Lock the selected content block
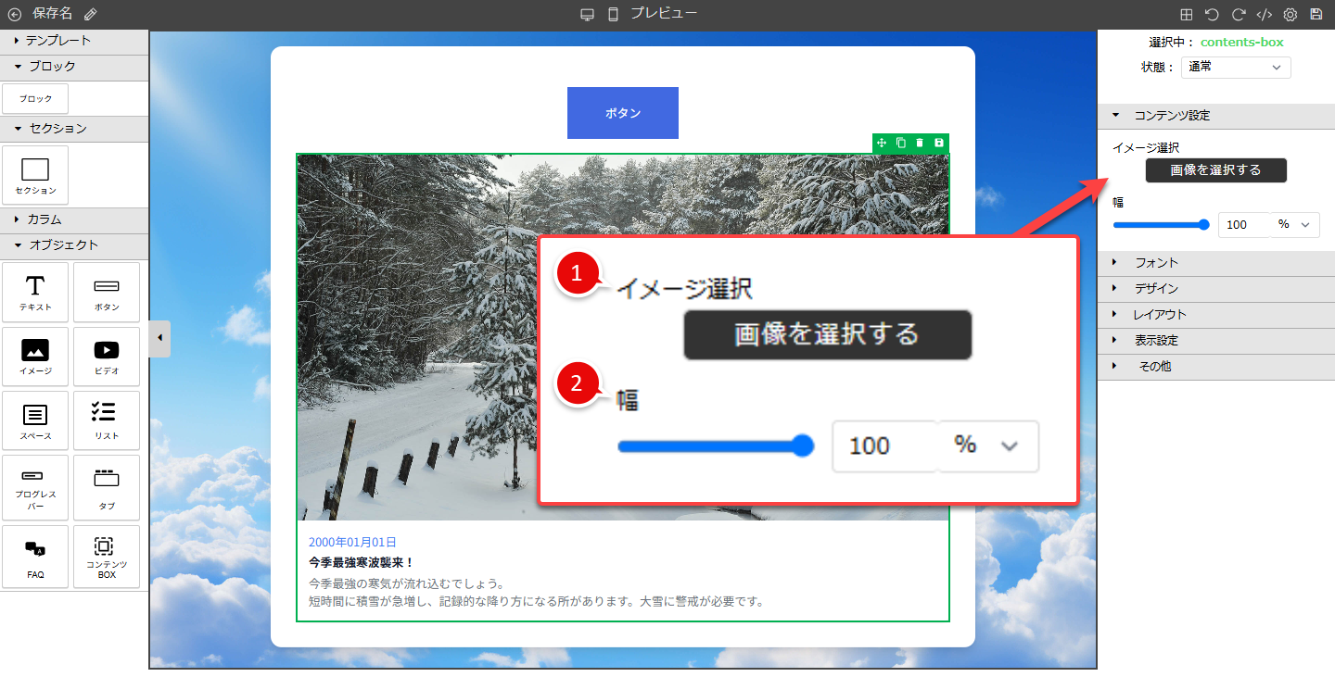 click(x=938, y=143)
